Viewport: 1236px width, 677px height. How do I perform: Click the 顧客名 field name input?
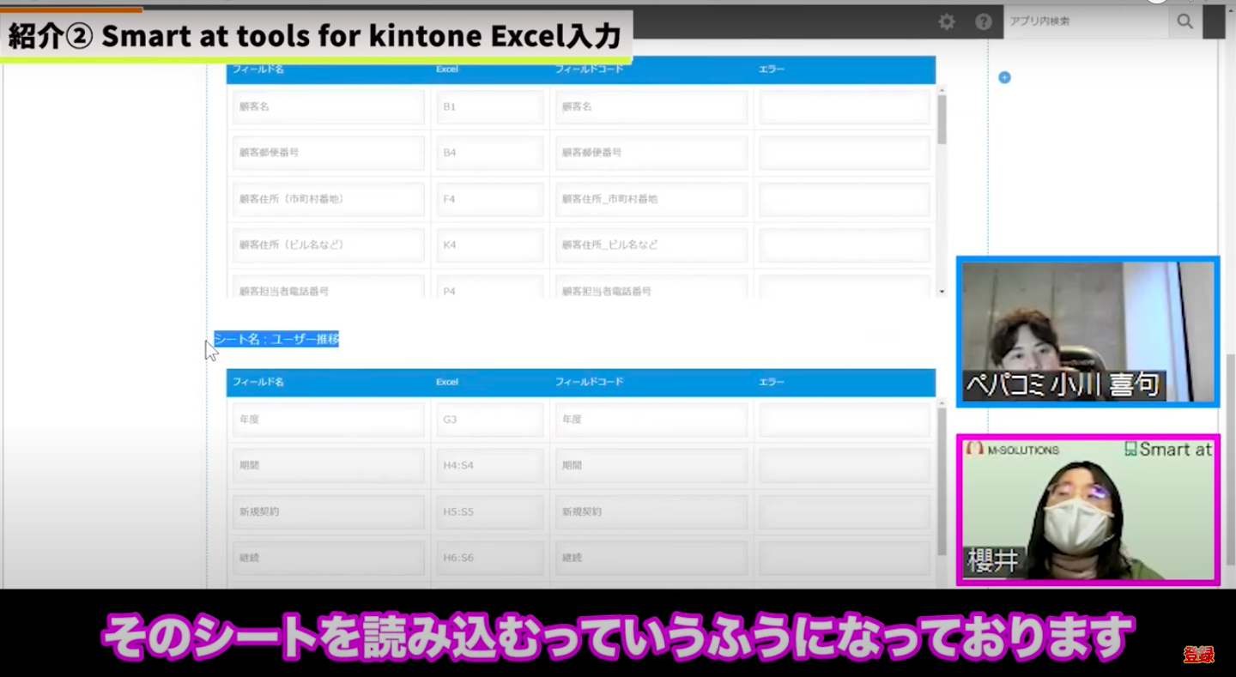coord(328,106)
